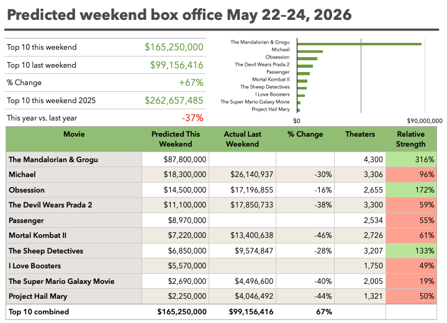Screen dimensions: 447x323
Task: Click The Mandalorian & Grogu bar in the chart
Action: tap(359, 44)
